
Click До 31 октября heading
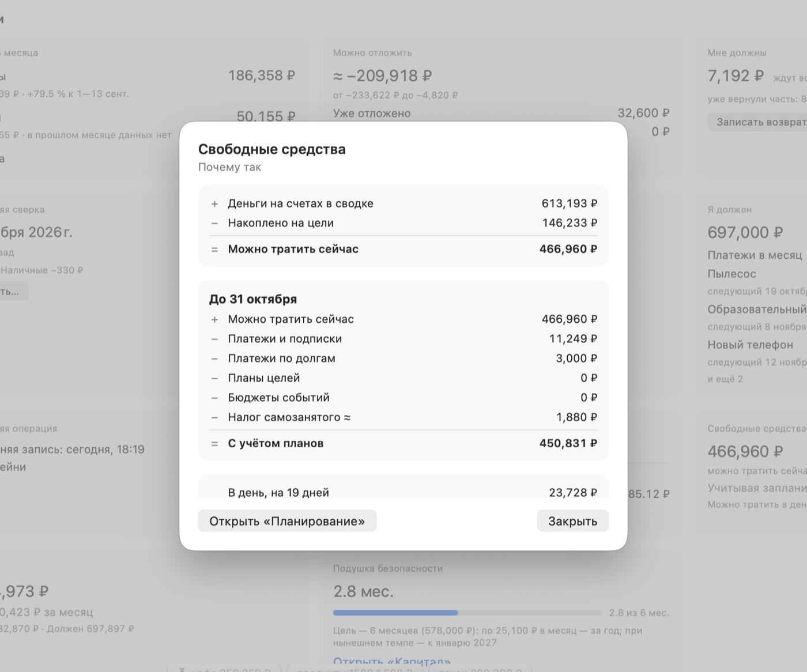click(x=253, y=299)
